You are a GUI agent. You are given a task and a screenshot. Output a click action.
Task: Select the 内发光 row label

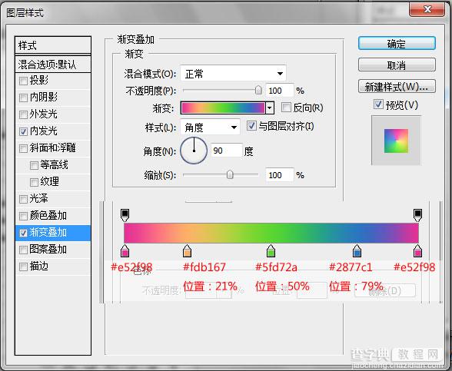(44, 131)
